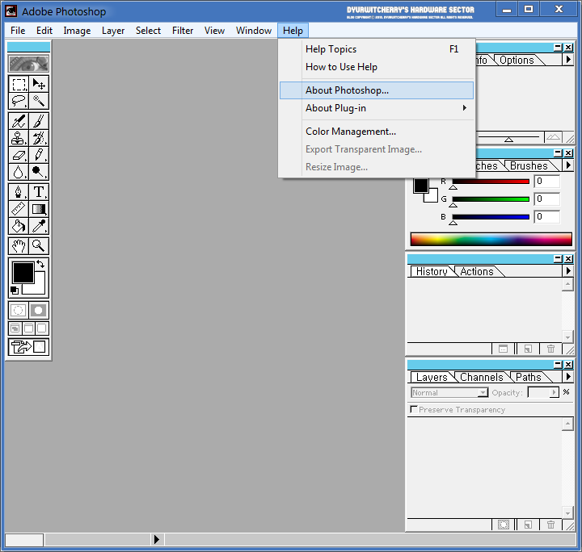Image resolution: width=582 pixels, height=552 pixels.
Task: Swap foreground and background colors icon
Action: pos(40,264)
